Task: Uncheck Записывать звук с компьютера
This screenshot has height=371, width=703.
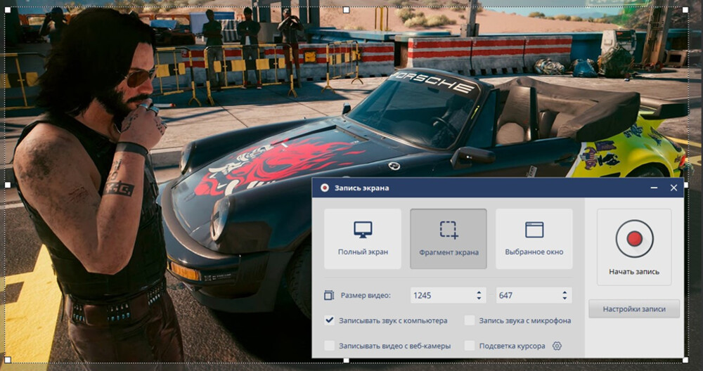Action: pos(330,320)
